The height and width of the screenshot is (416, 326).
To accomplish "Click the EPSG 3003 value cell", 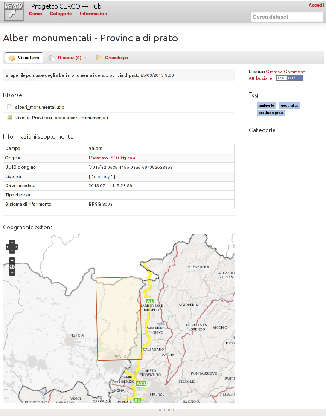I will pos(160,204).
